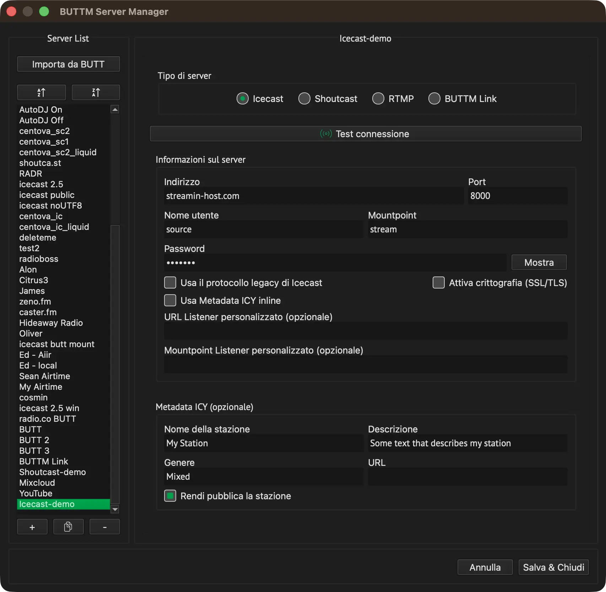Duplicate the selected server entry
Screen dimensions: 606x592
tap(68, 527)
